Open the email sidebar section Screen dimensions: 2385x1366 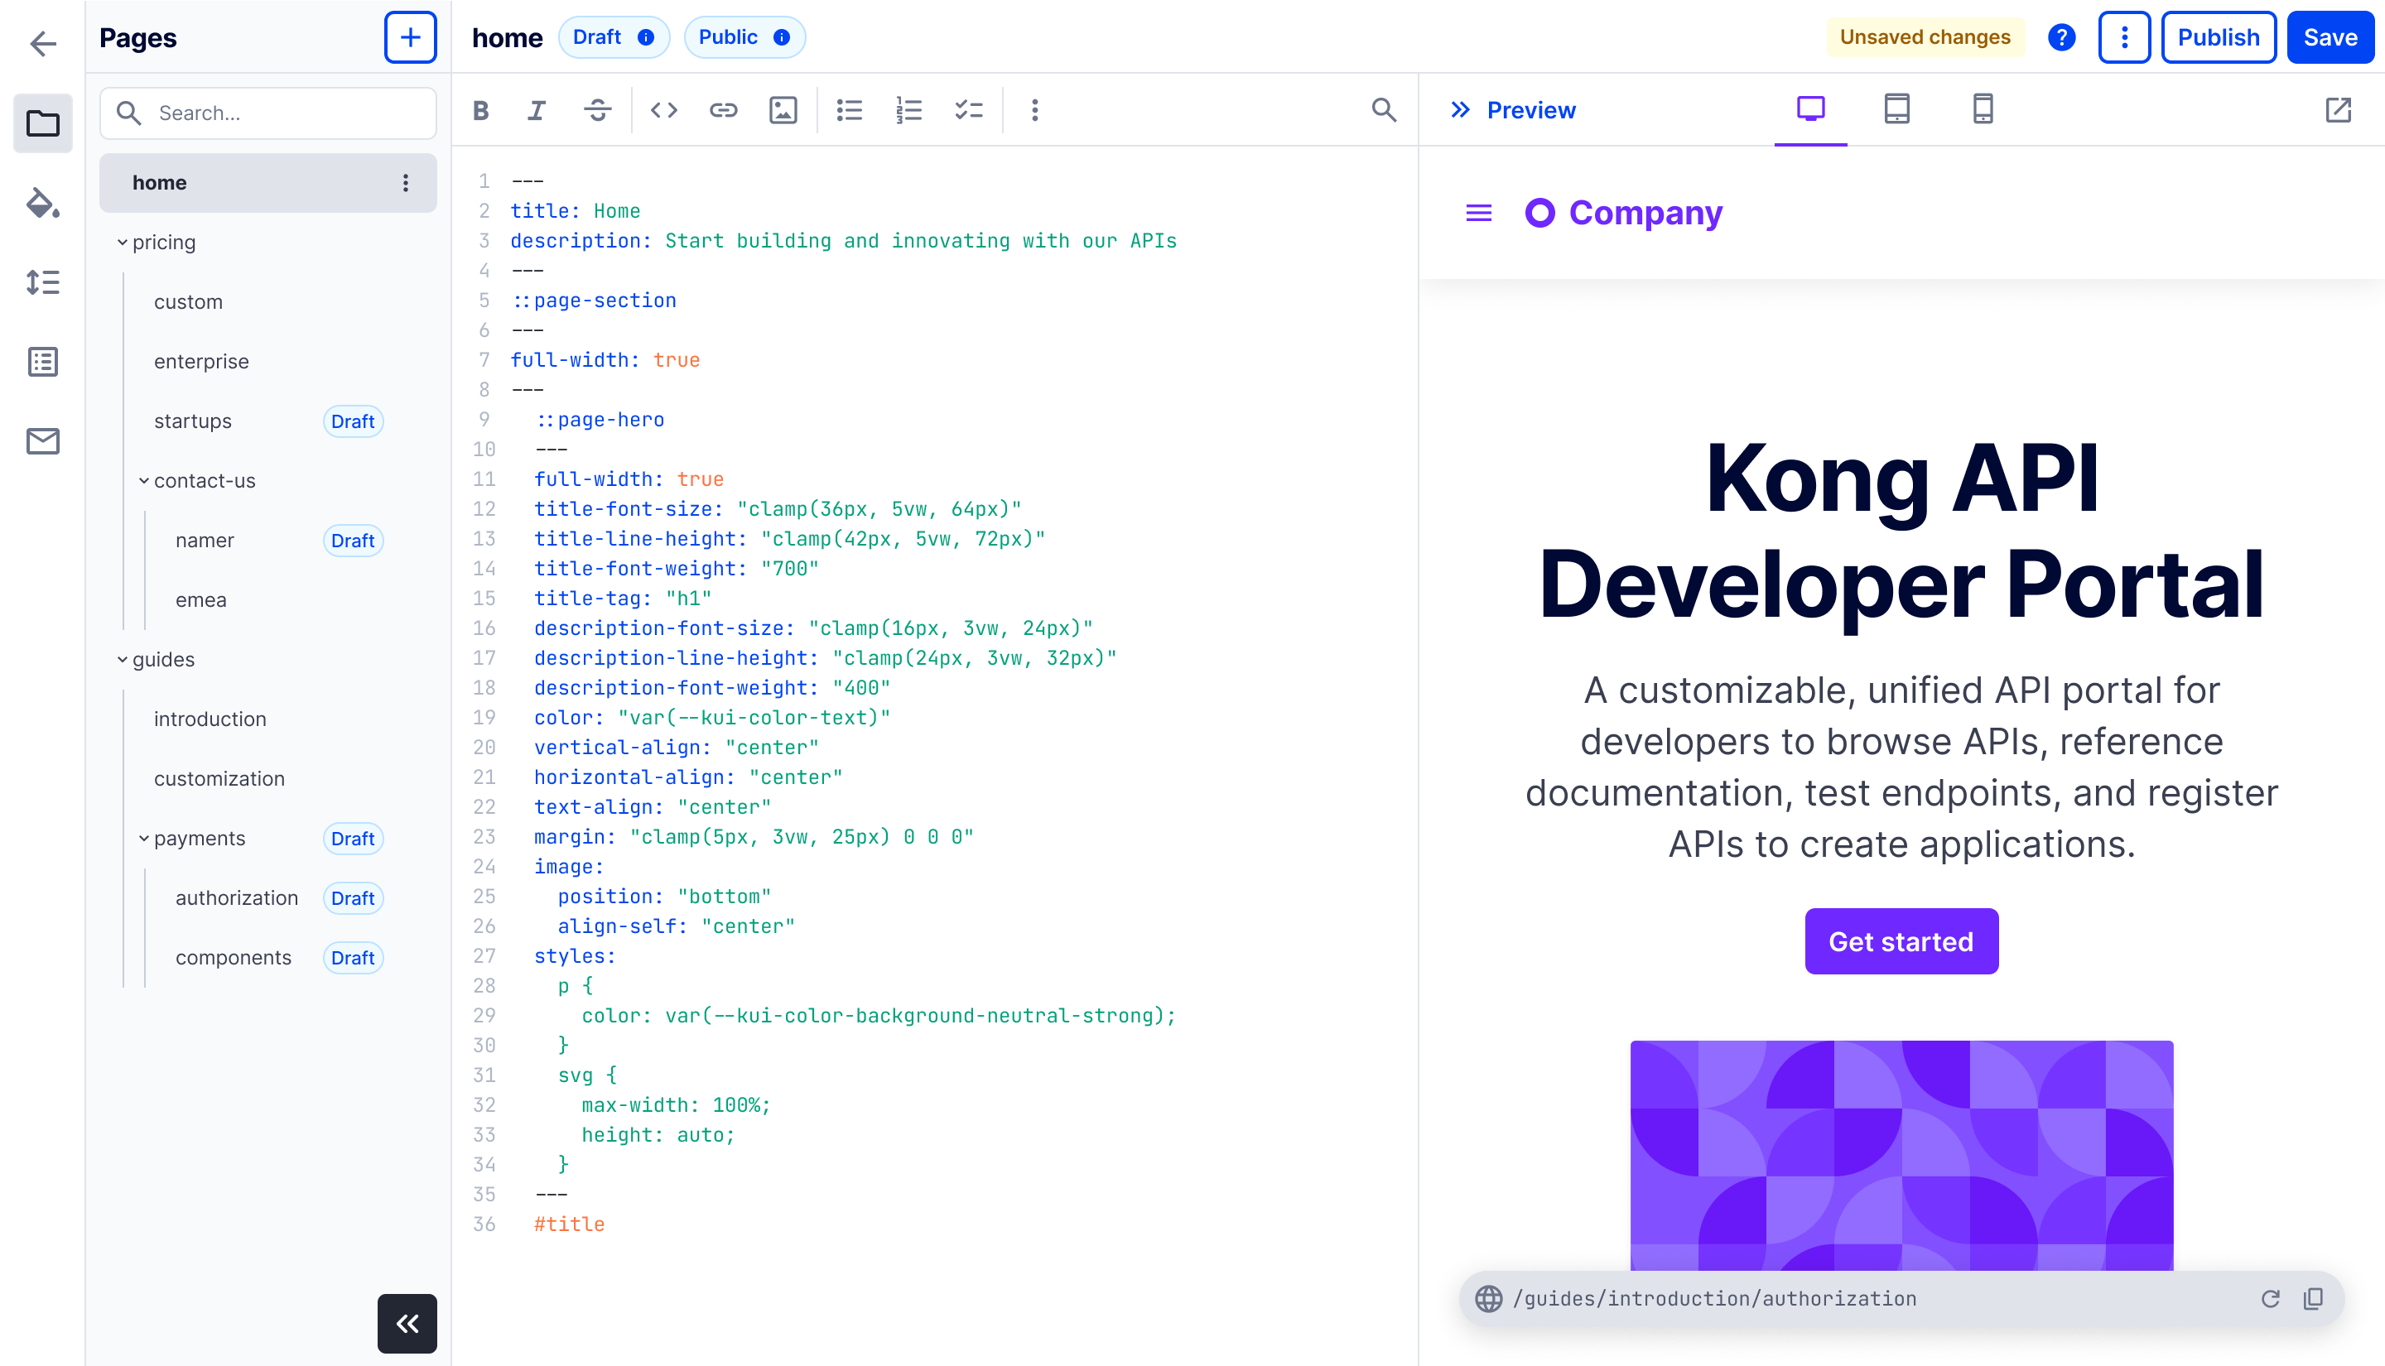43,441
